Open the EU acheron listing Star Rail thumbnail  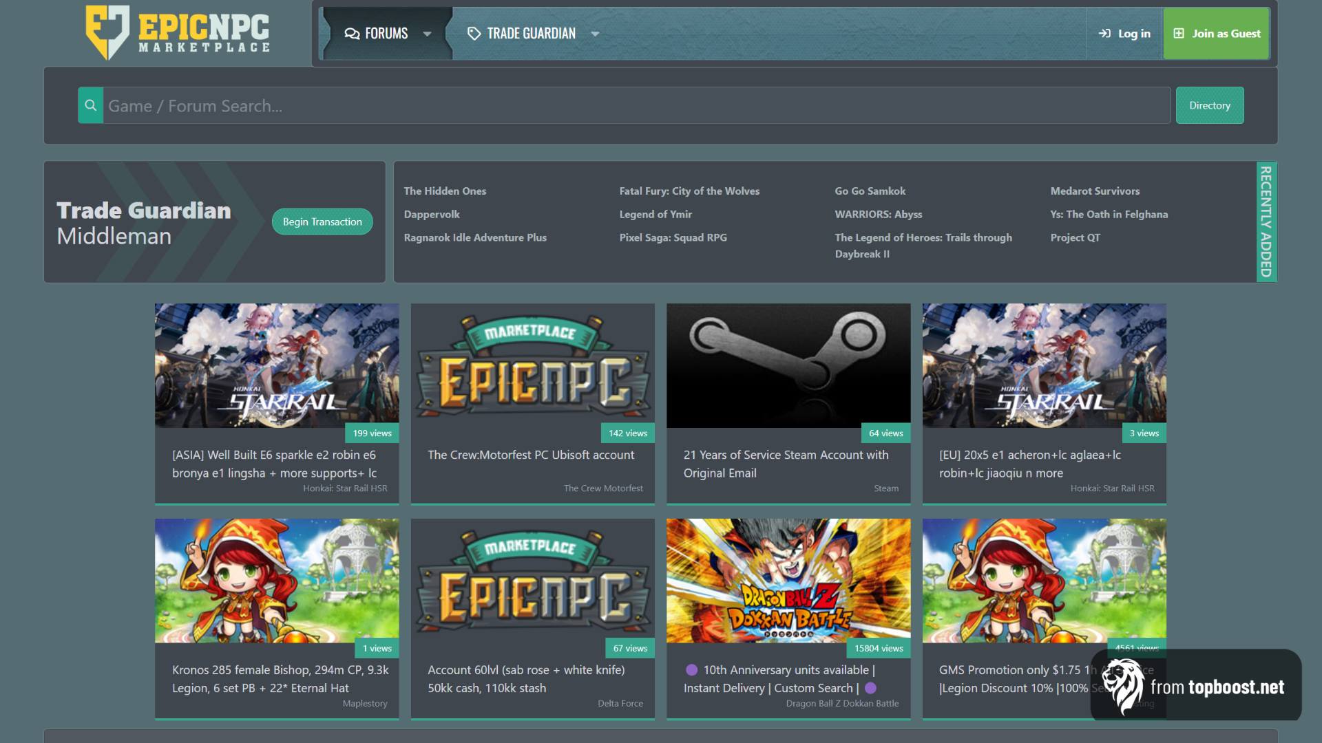click(x=1044, y=365)
